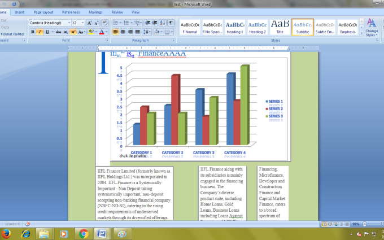Apply the Heading 2 style
Screen dimensions: 384x240
(258, 28)
